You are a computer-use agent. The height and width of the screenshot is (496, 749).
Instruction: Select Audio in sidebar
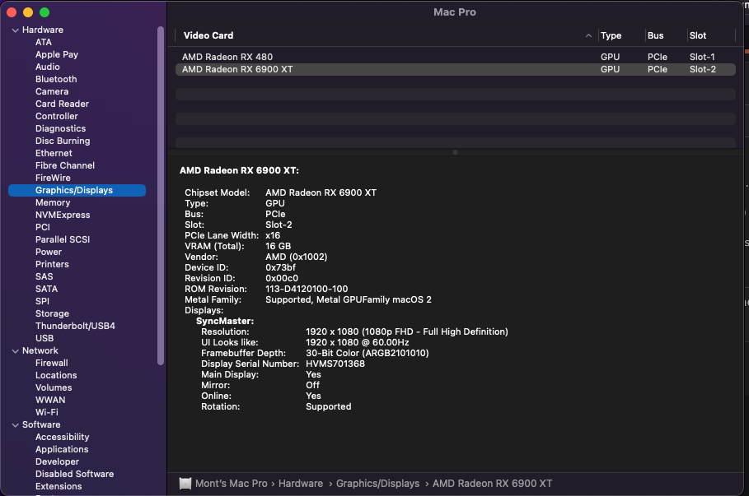[x=47, y=67]
